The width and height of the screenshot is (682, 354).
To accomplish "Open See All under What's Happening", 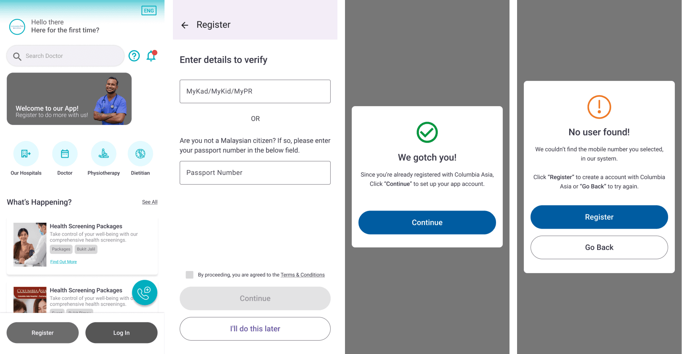I will [150, 202].
